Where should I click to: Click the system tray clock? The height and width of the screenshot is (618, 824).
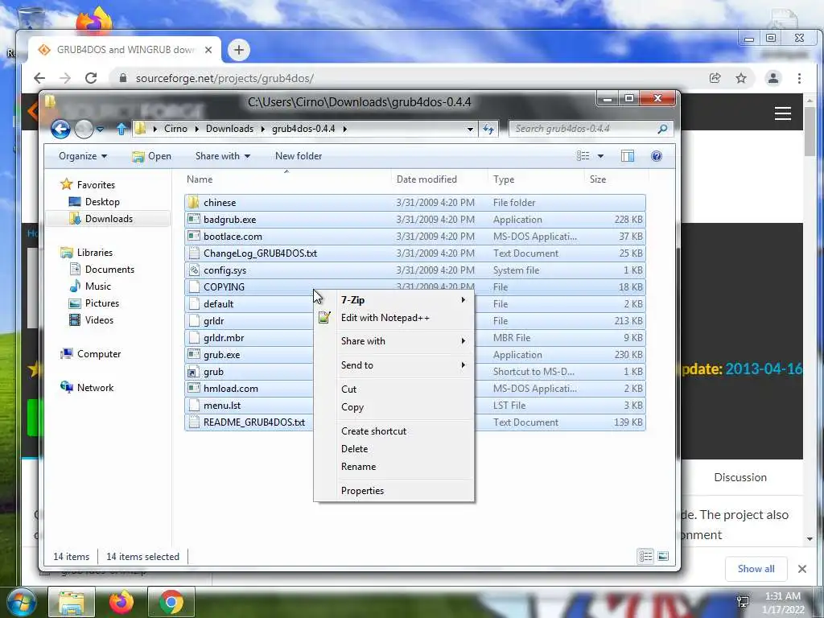(x=782, y=603)
